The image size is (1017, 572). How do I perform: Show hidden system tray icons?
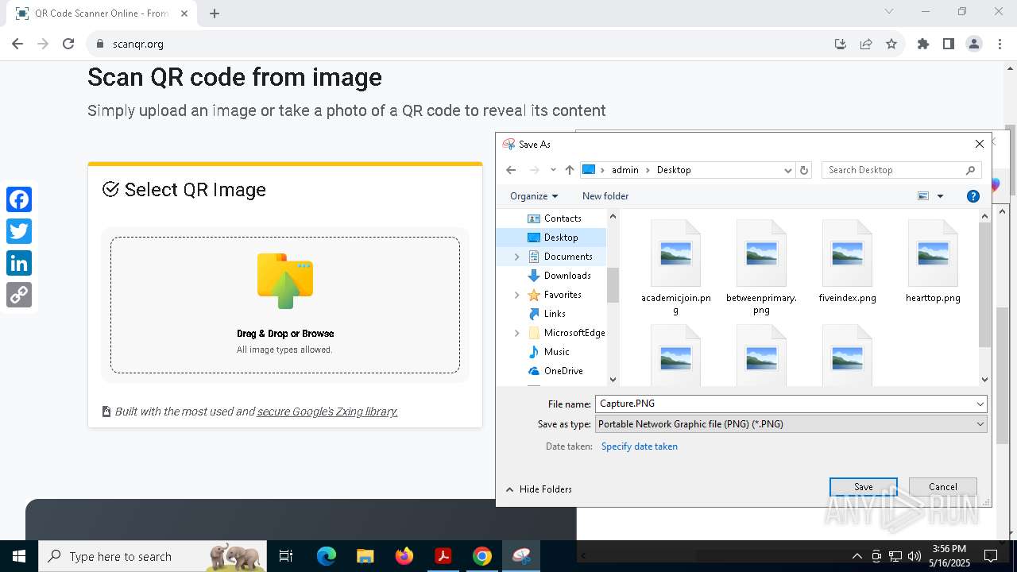coord(857,556)
